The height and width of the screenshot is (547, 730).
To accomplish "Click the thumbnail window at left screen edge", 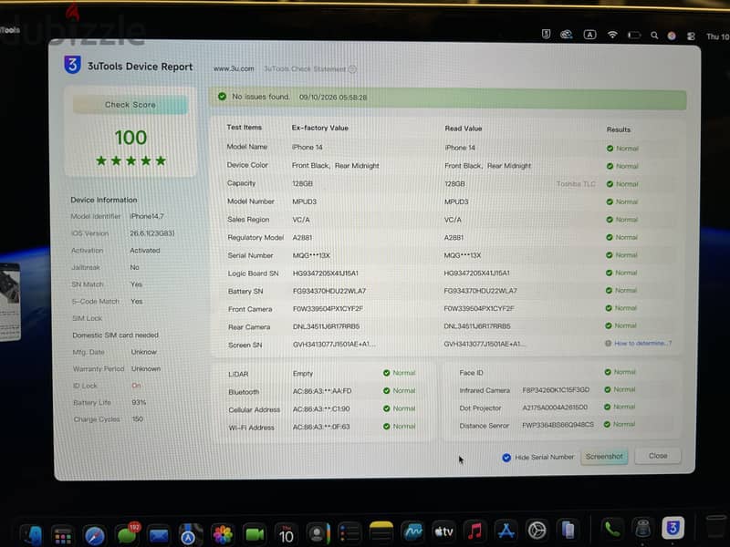I will [x=10, y=302].
